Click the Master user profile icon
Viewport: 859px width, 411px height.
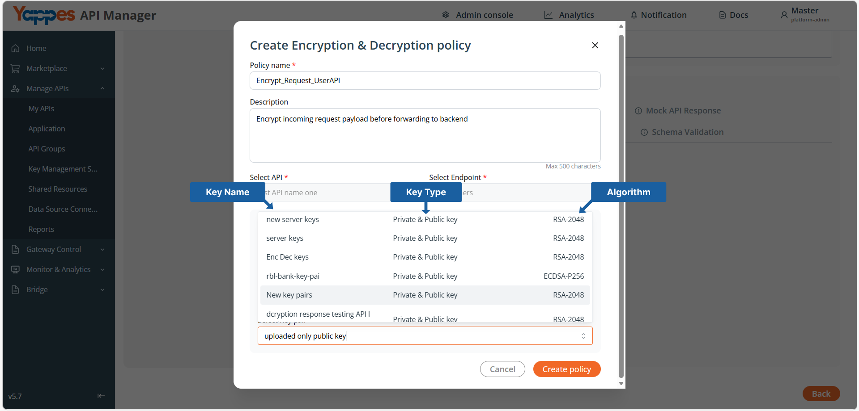[x=784, y=15]
